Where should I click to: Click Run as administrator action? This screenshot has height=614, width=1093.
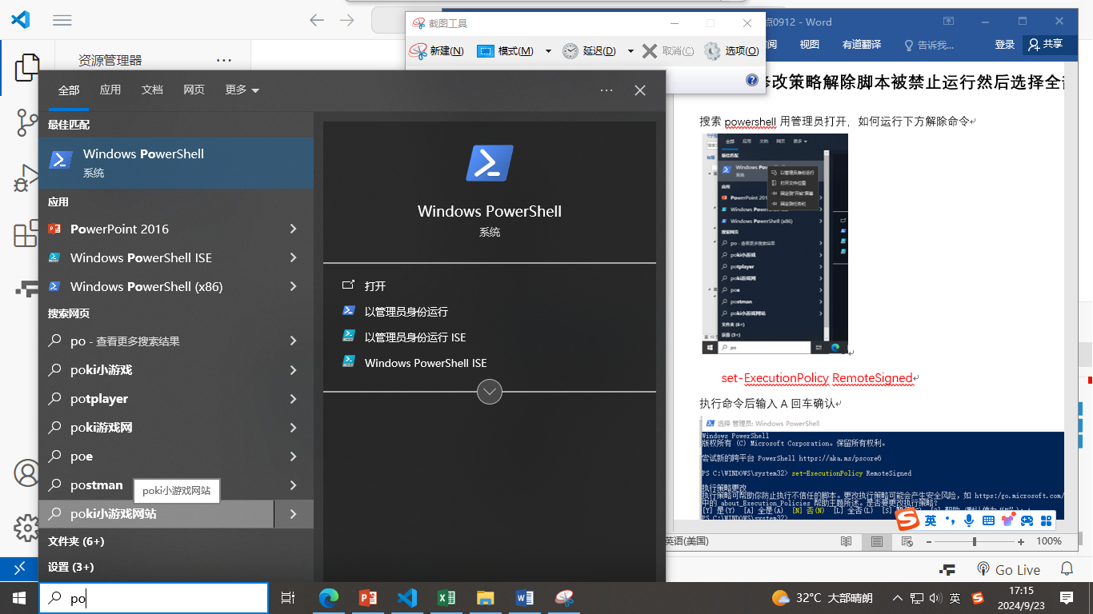490,311
